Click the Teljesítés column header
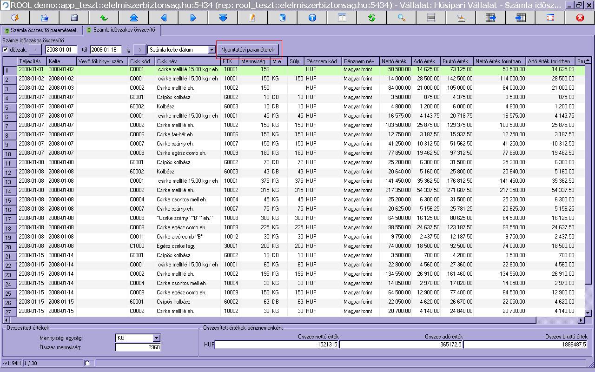 click(x=32, y=61)
